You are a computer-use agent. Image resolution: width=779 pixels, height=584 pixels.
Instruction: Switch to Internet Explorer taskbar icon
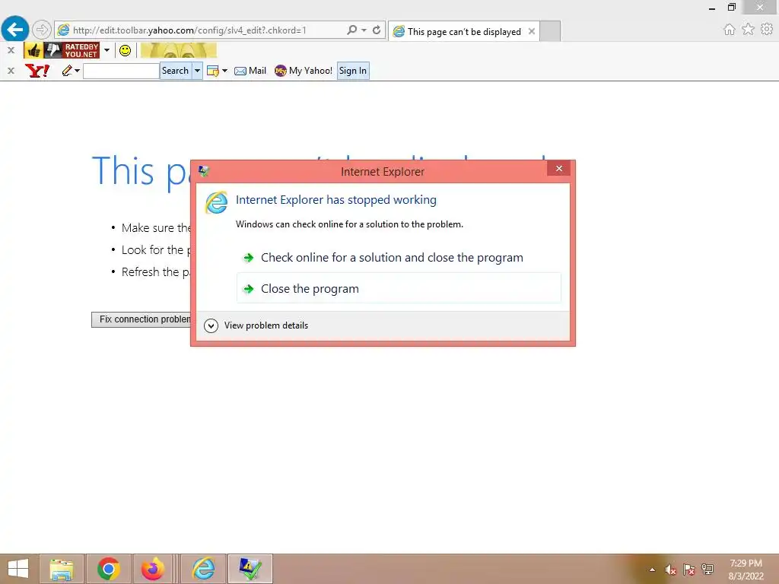coord(203,569)
